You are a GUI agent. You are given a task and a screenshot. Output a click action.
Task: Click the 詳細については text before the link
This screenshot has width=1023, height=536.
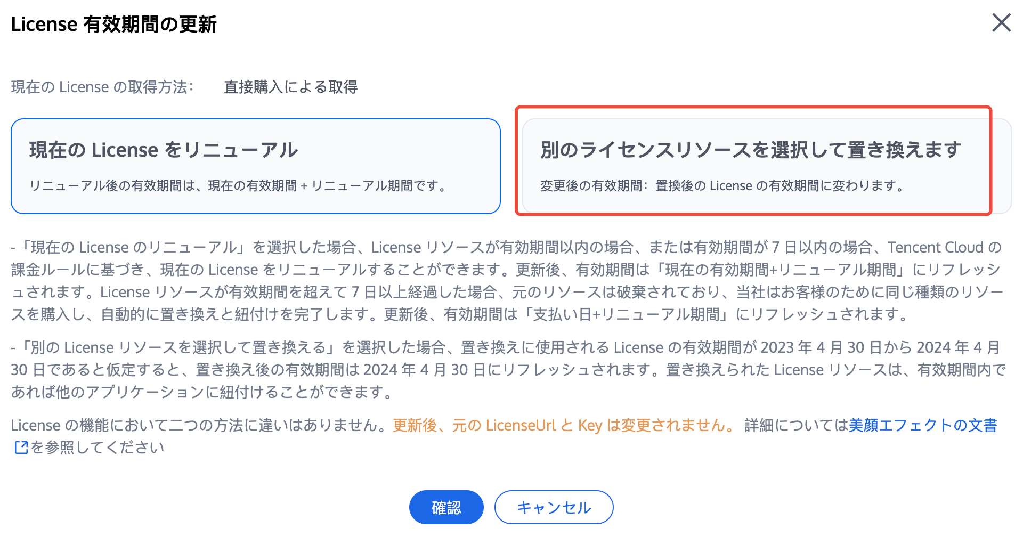(797, 425)
